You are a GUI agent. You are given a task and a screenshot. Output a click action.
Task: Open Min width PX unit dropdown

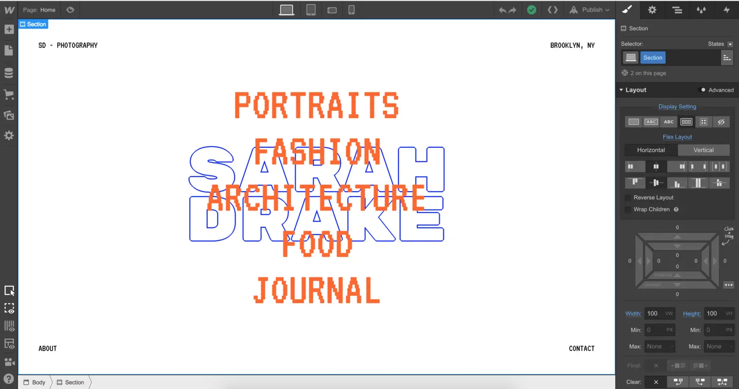tap(669, 330)
